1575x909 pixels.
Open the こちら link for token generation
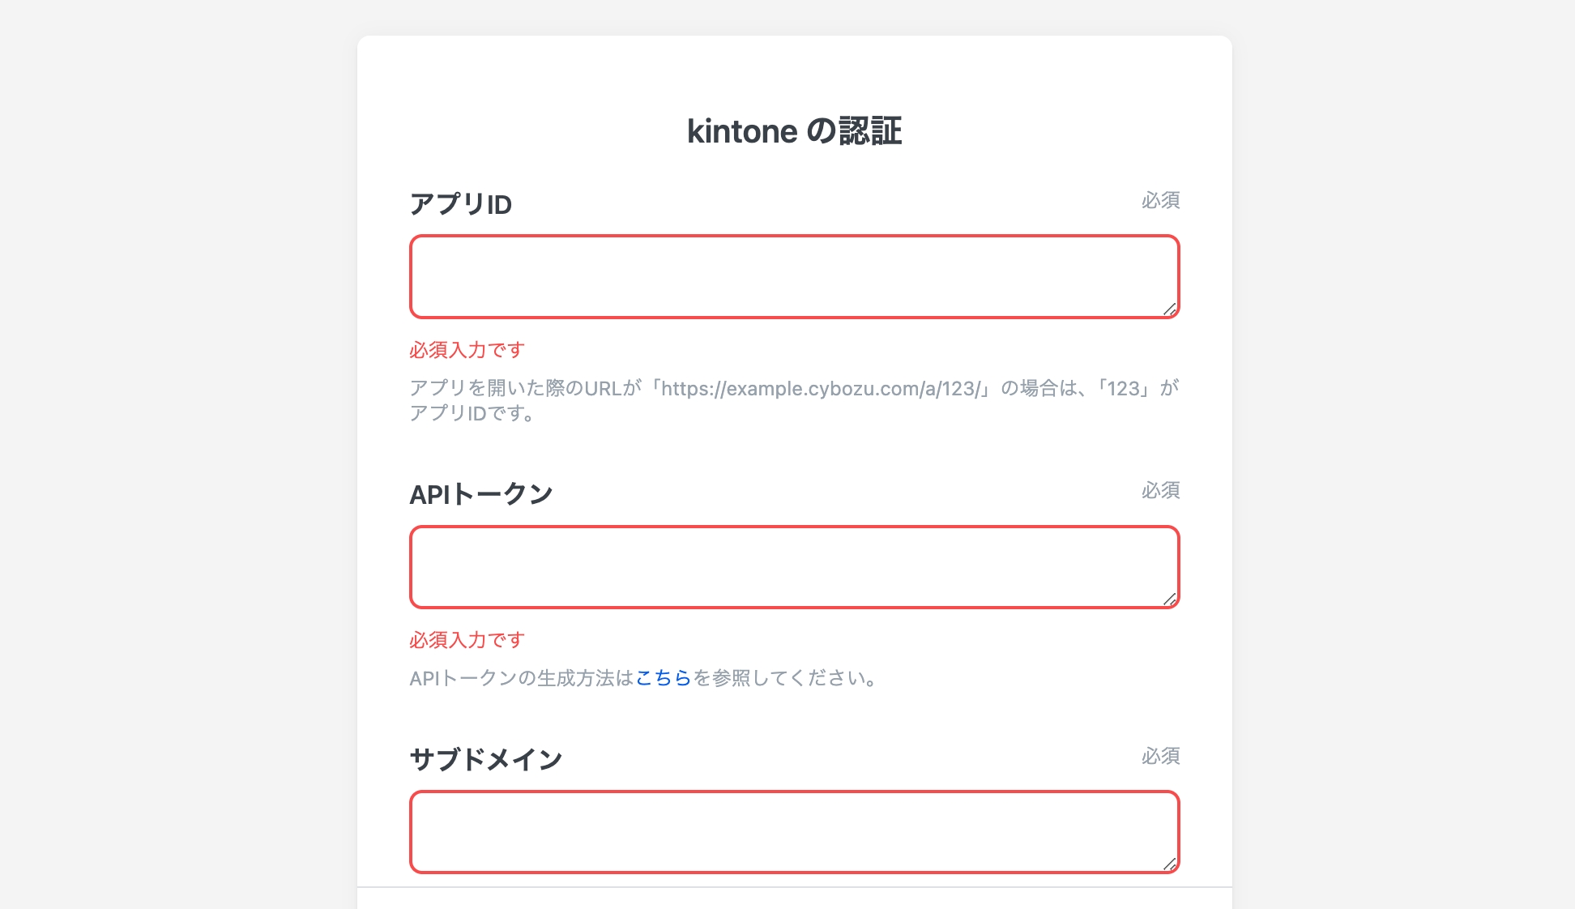click(663, 678)
